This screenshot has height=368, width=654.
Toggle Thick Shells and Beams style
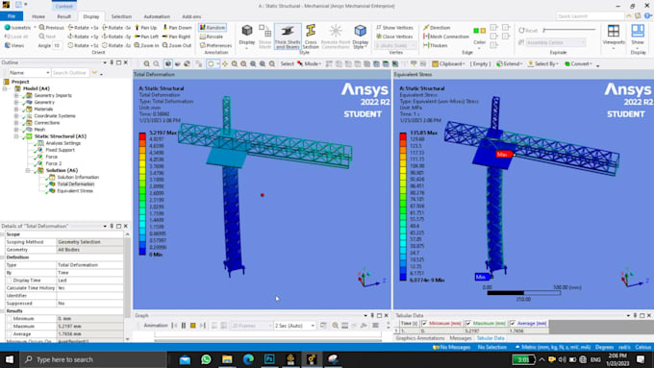coord(288,37)
